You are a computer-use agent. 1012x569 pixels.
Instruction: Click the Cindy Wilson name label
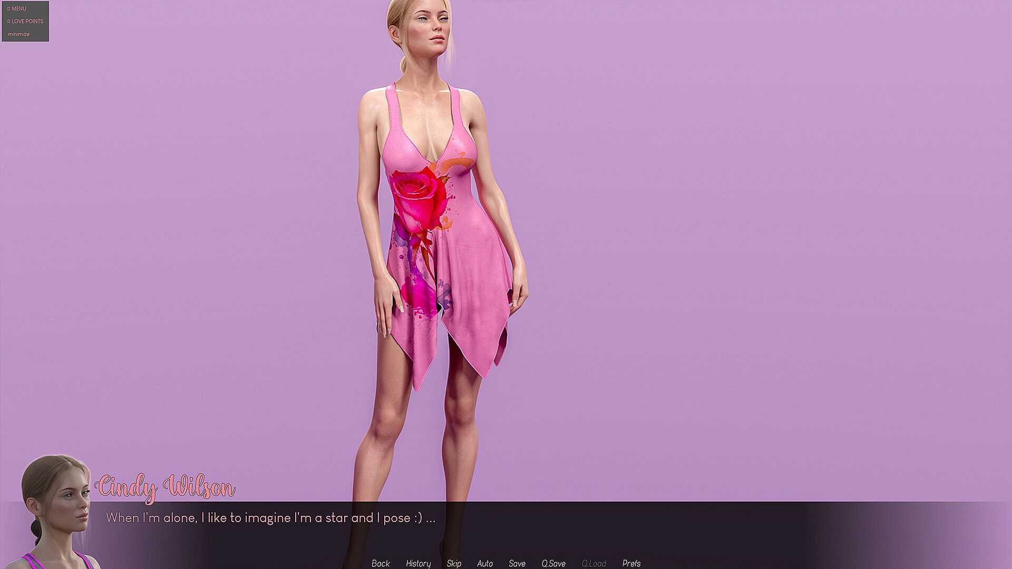coord(165,487)
